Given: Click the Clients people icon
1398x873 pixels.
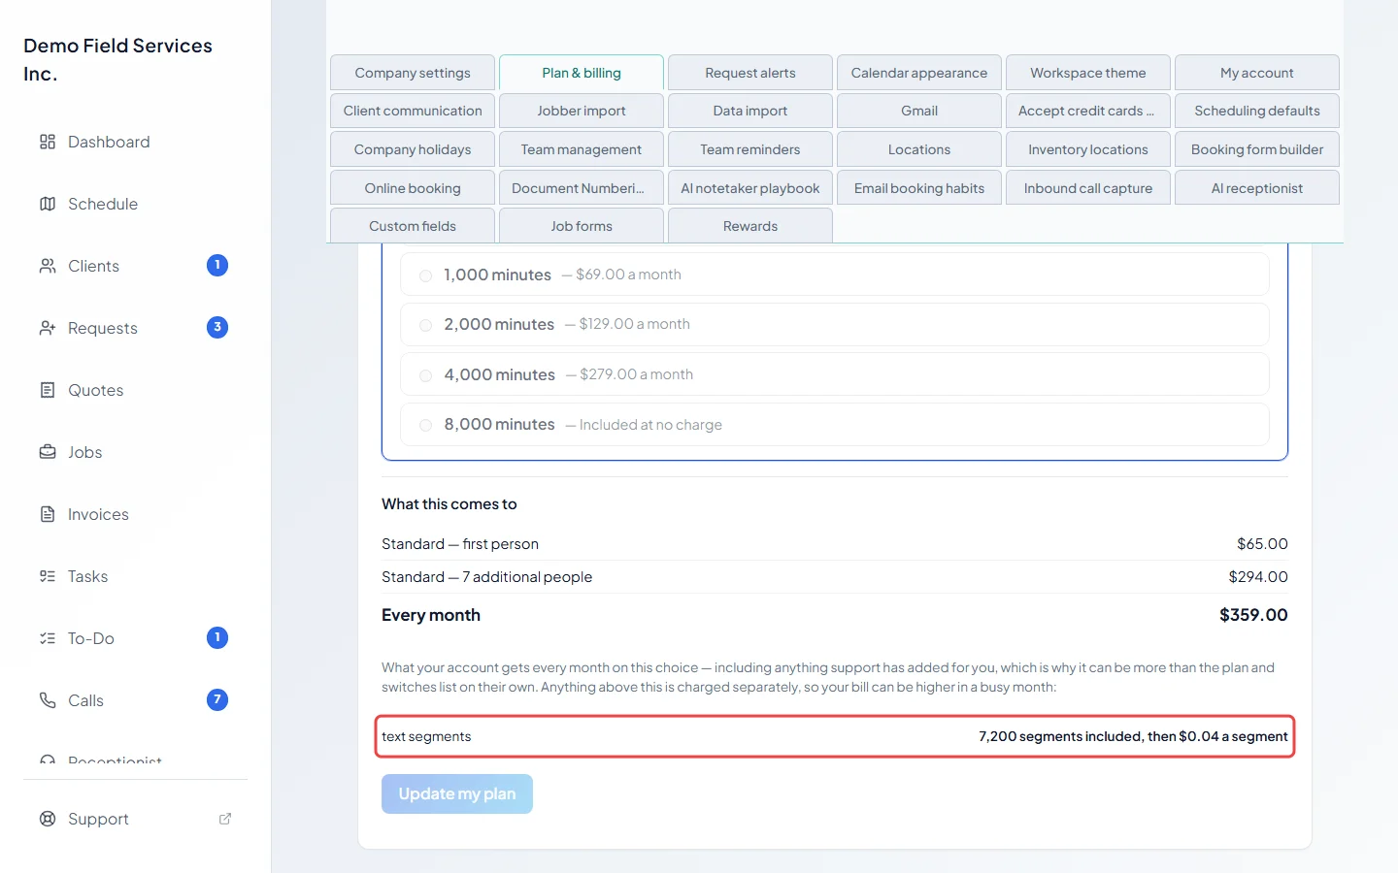Looking at the screenshot, I should click(x=48, y=266).
